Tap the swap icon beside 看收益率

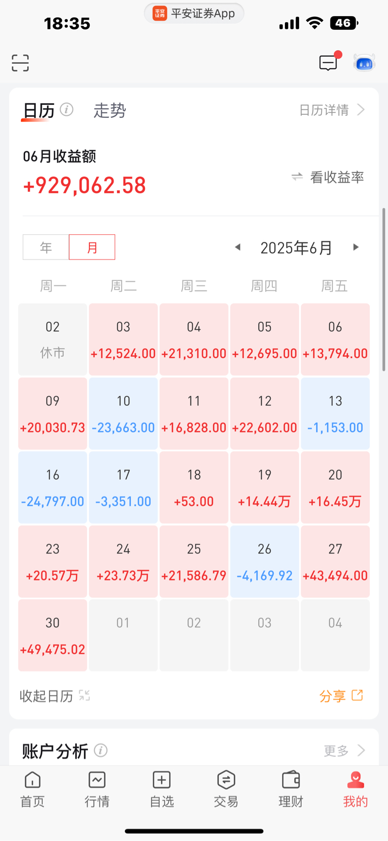297,177
